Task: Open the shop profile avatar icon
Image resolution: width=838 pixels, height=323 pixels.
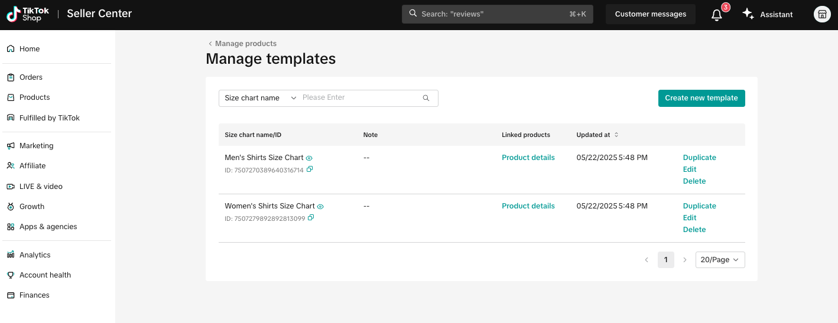Action: 822,15
